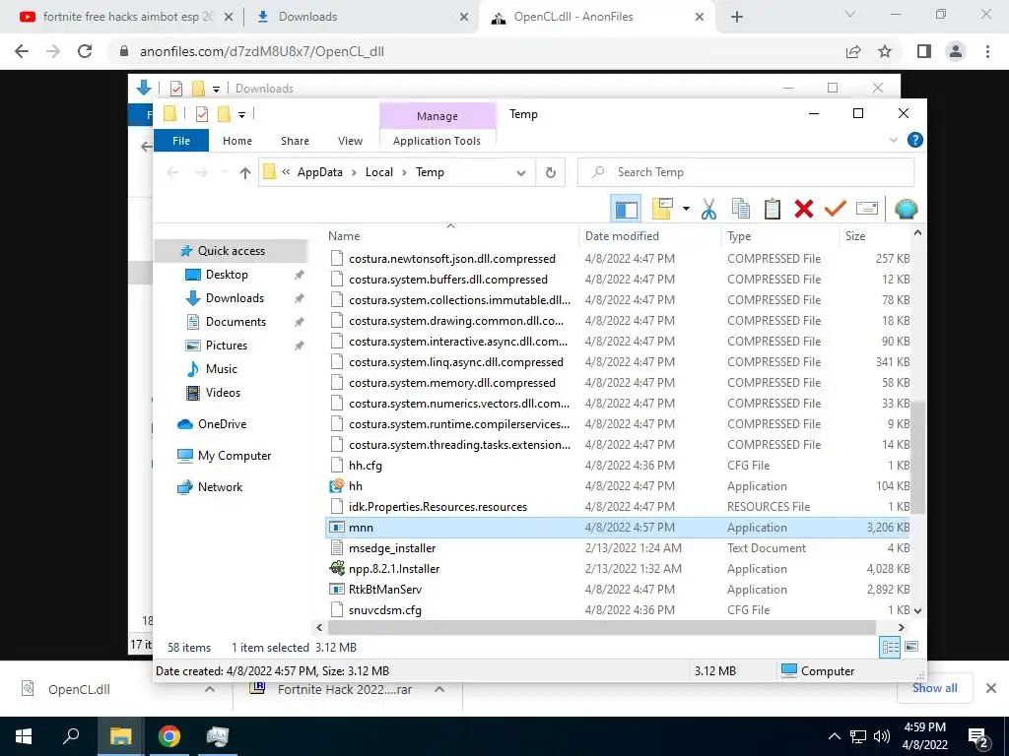Click the Chrome share page icon
1009x756 pixels.
[853, 51]
